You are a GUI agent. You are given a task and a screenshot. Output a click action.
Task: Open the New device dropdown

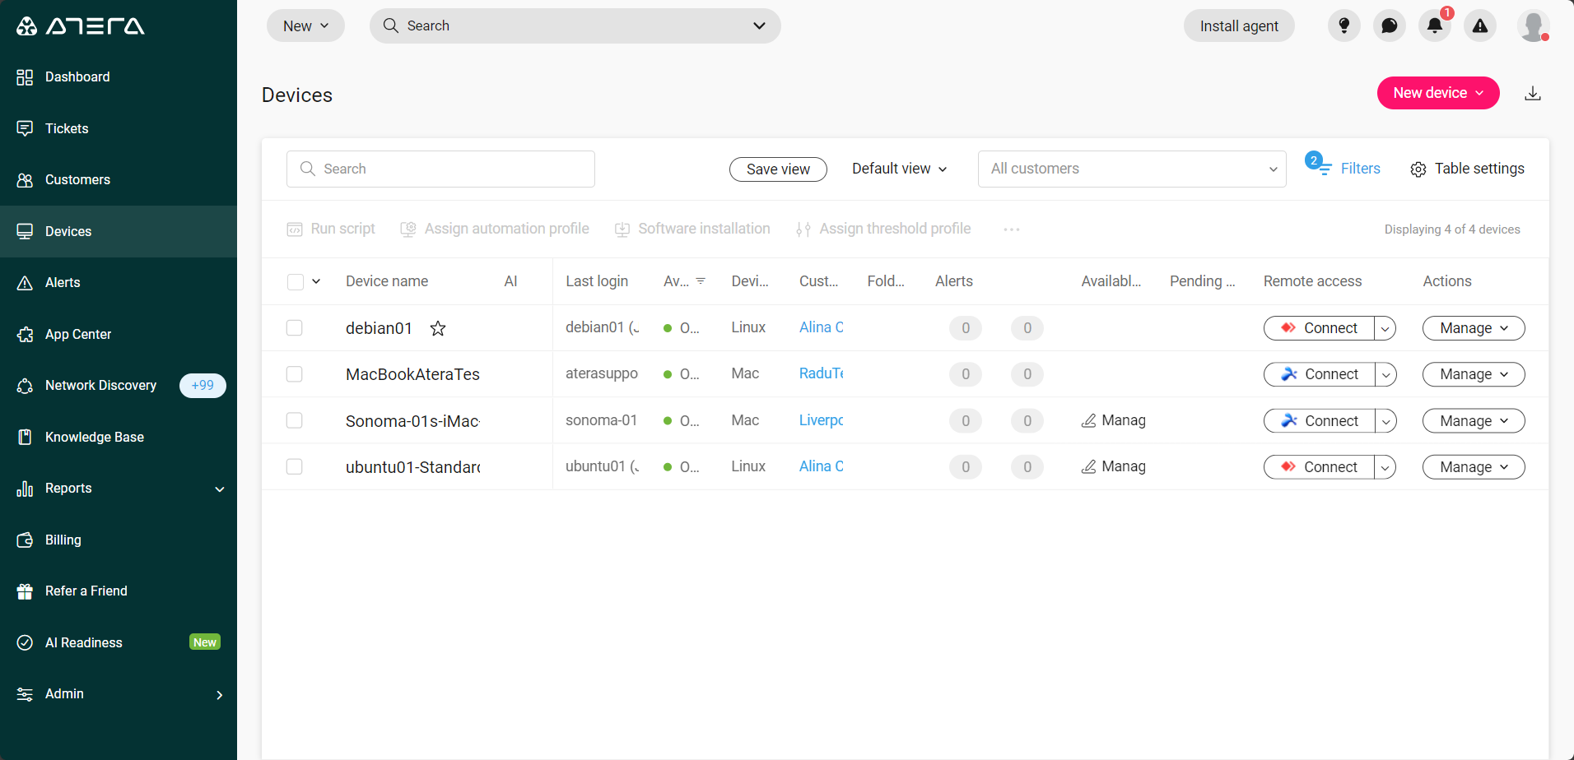coord(1438,93)
